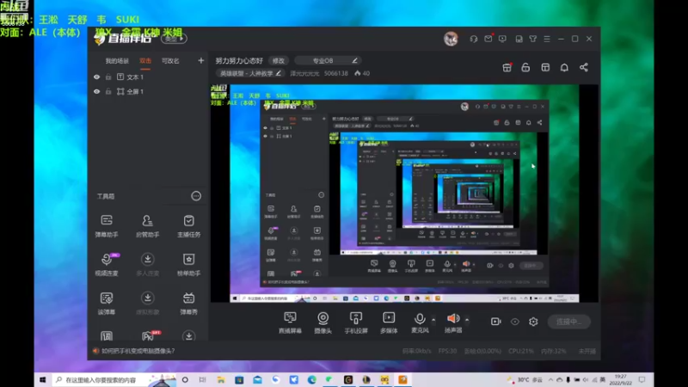Open the hamburger main menu in title bar
Viewport: 688px width, 387px height.
tap(547, 39)
